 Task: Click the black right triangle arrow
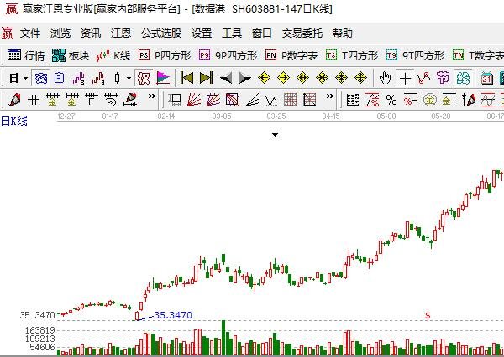click(x=245, y=78)
